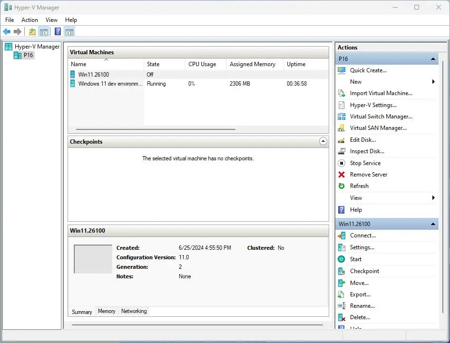
Task: Click the Off state of Win11.26100
Action: coord(150,75)
